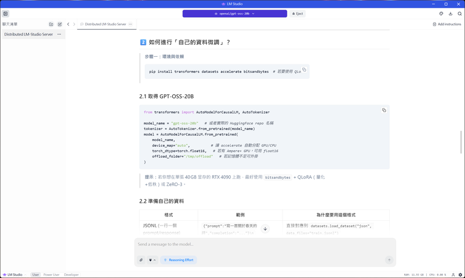Expand the integrations plug dropdown
Screen dimensions: 465x278
coord(153,260)
